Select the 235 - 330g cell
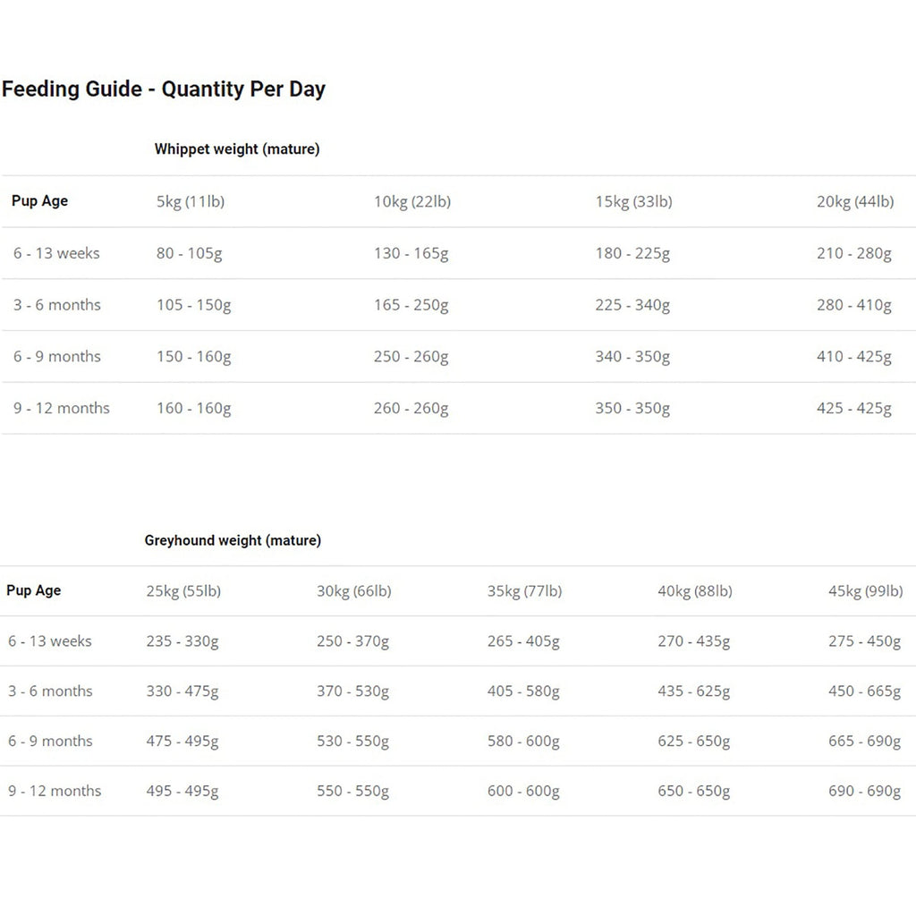This screenshot has width=916, height=916. 182,641
